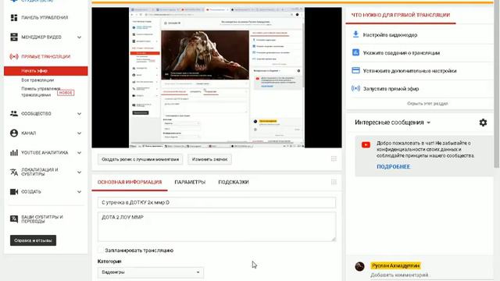Expand YouTube Аналитика section chevron
The image size is (500, 281).
tap(79, 153)
